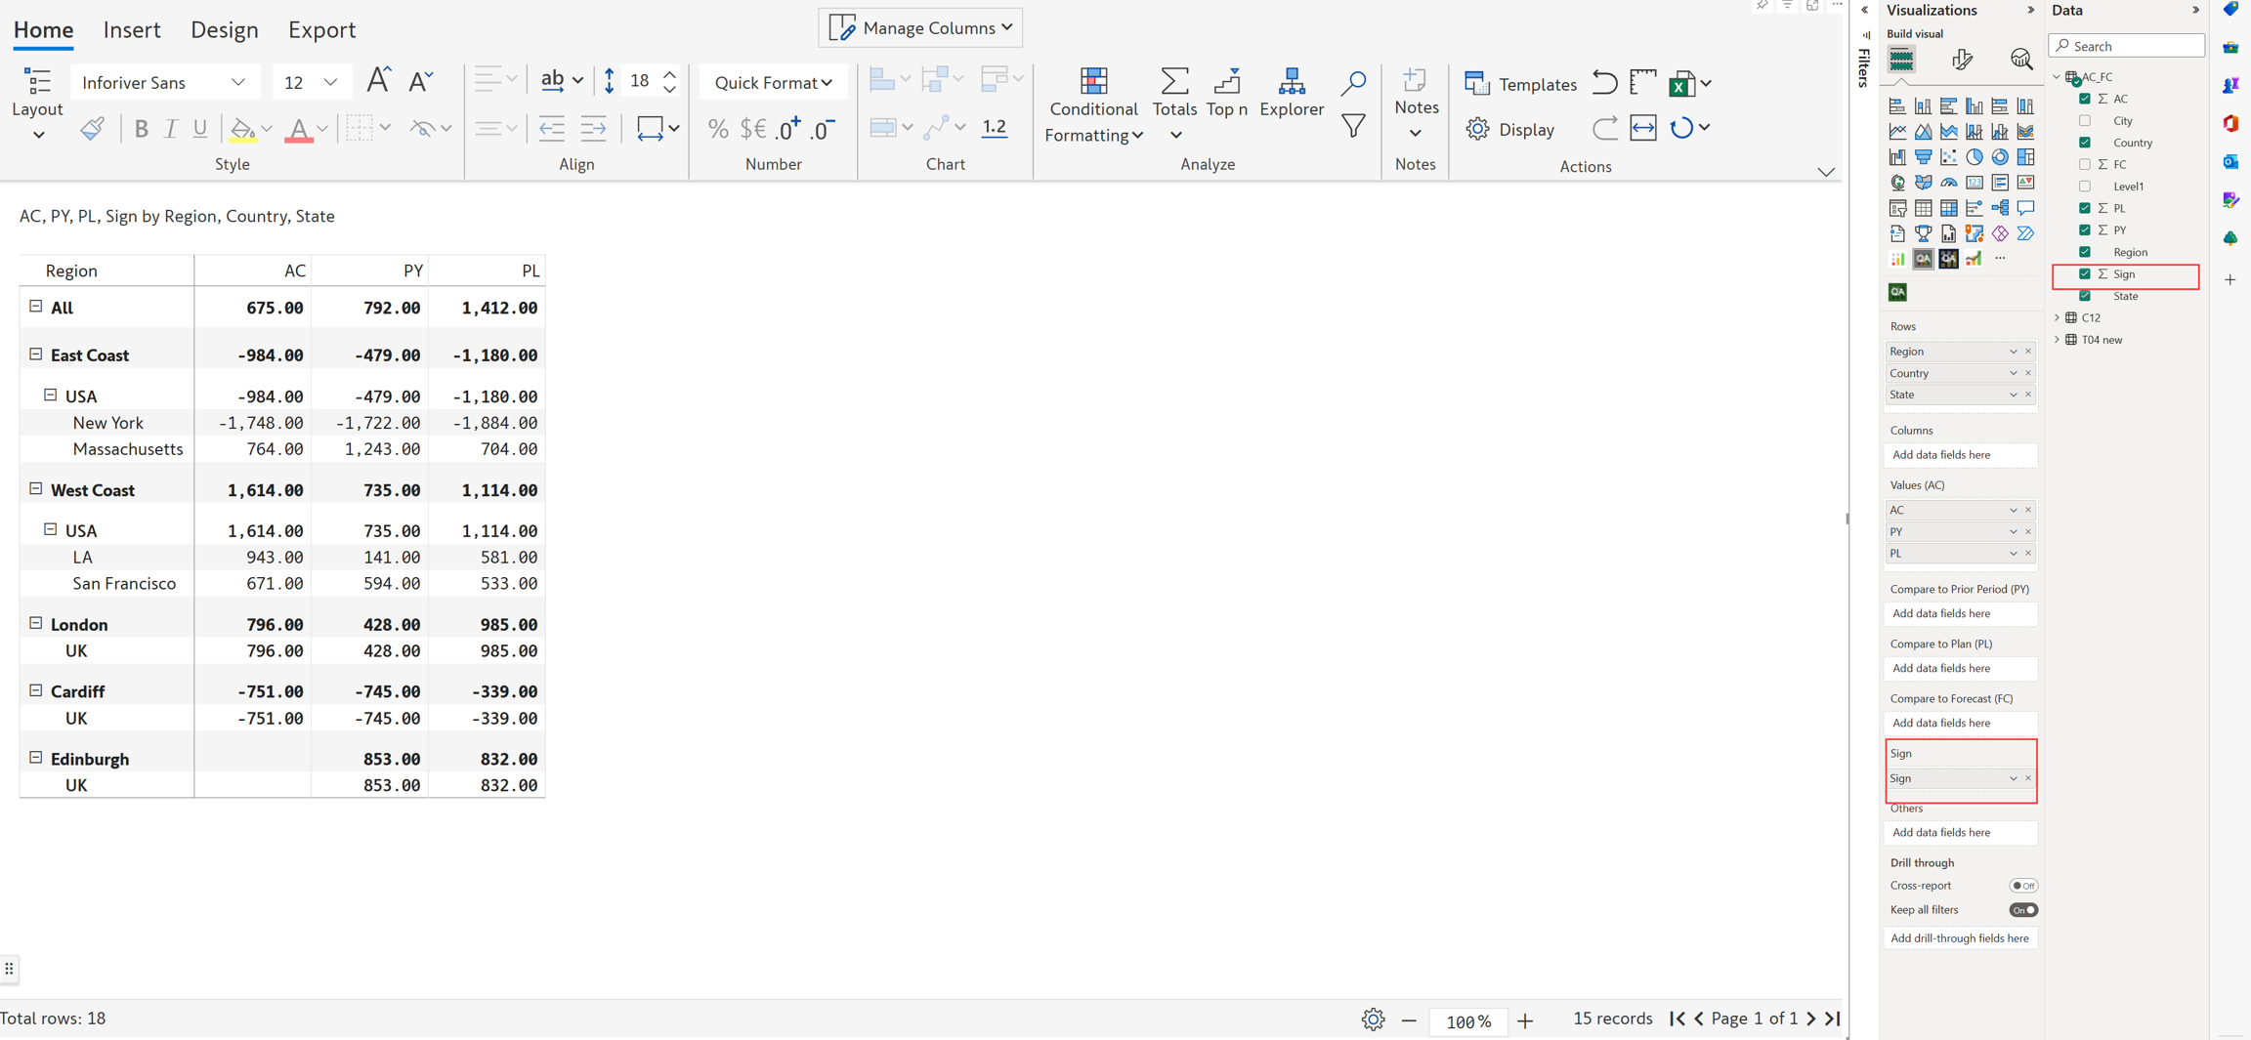The image size is (2251, 1040).
Task: Click the filter funnel icon
Action: point(1353,126)
